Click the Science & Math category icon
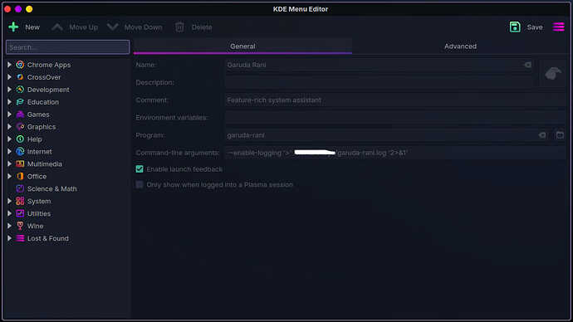The image size is (573, 322). [20, 188]
